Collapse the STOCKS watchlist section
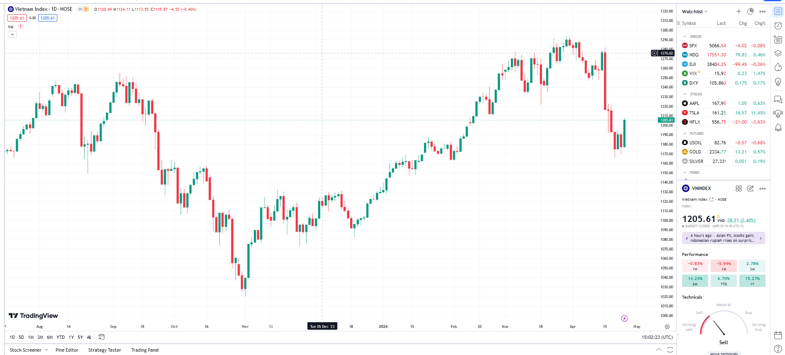Viewport: 785px width, 355px height. pos(685,94)
